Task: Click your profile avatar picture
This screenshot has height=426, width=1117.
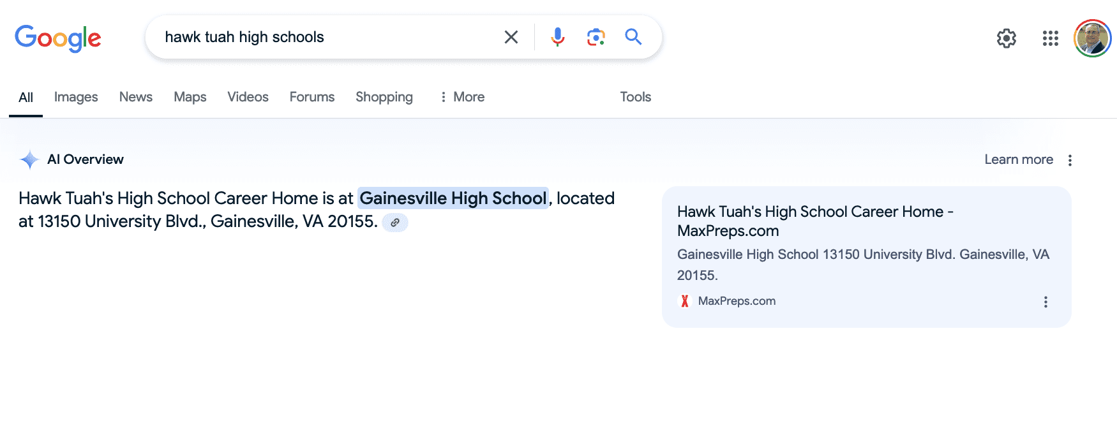Action: pyautogui.click(x=1092, y=38)
